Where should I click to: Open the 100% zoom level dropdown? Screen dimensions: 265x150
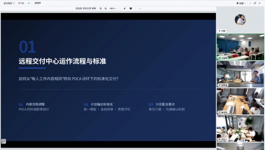[x=113, y=9]
